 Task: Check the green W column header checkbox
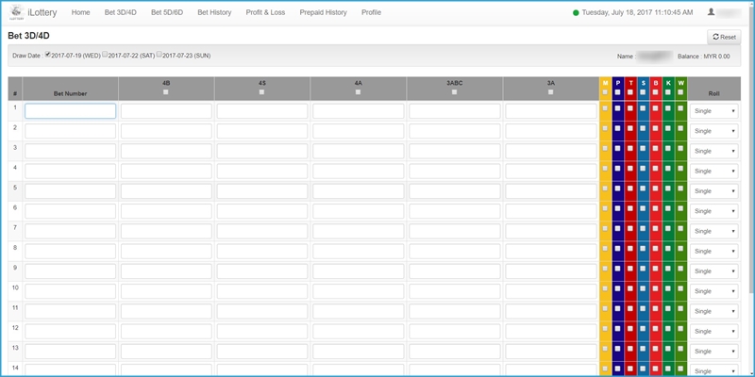pyautogui.click(x=680, y=92)
